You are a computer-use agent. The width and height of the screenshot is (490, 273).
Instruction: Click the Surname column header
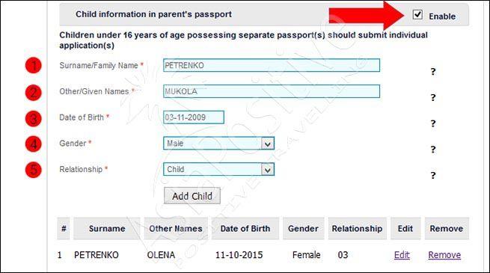point(107,229)
